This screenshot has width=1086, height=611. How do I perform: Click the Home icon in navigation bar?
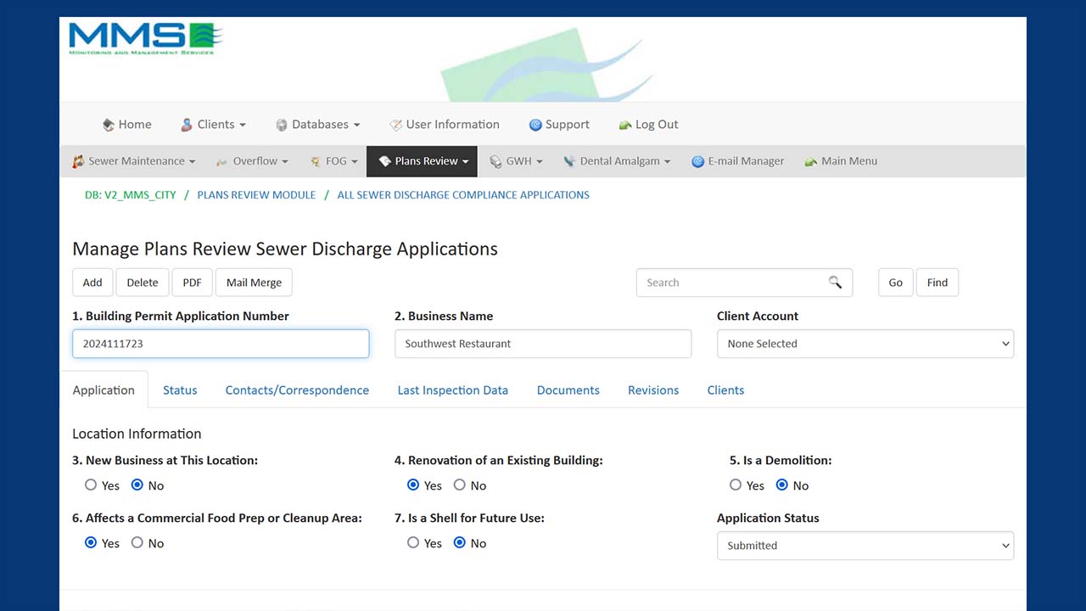click(108, 125)
